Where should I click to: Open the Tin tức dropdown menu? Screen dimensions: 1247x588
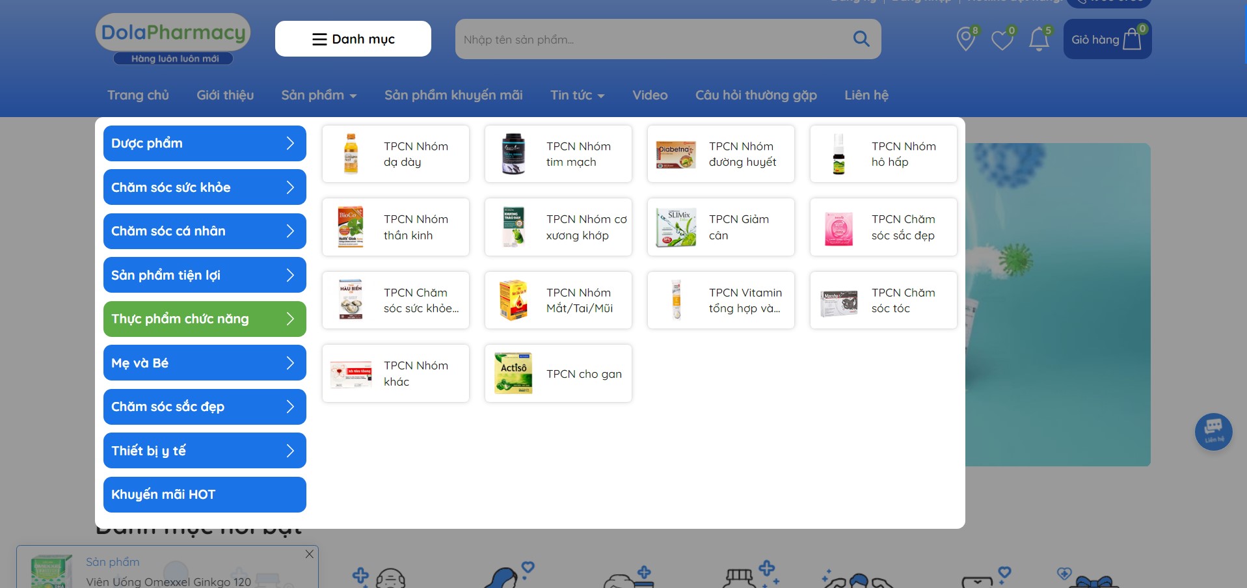577,95
